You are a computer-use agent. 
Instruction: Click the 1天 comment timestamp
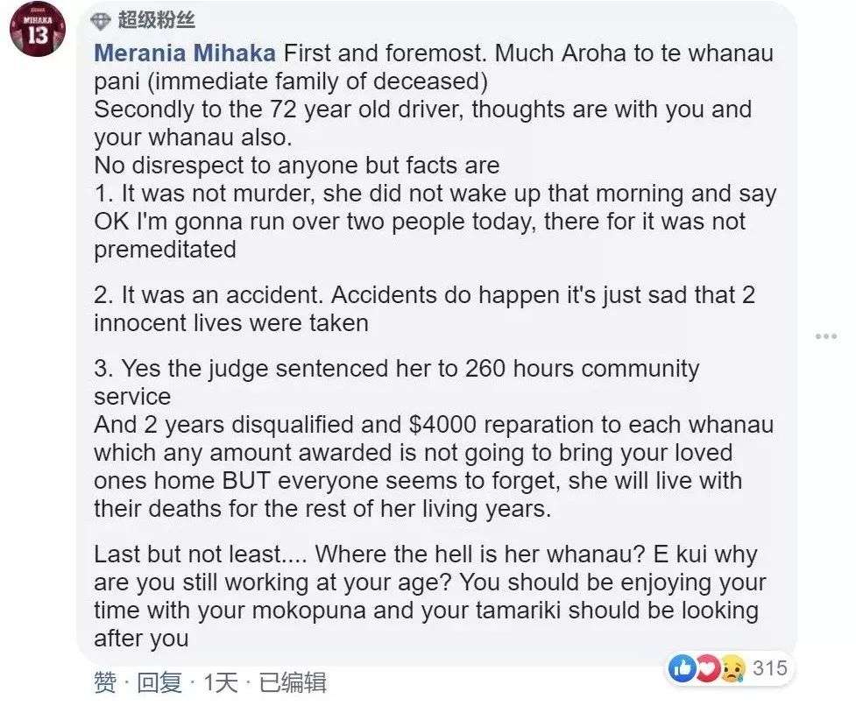point(220,682)
